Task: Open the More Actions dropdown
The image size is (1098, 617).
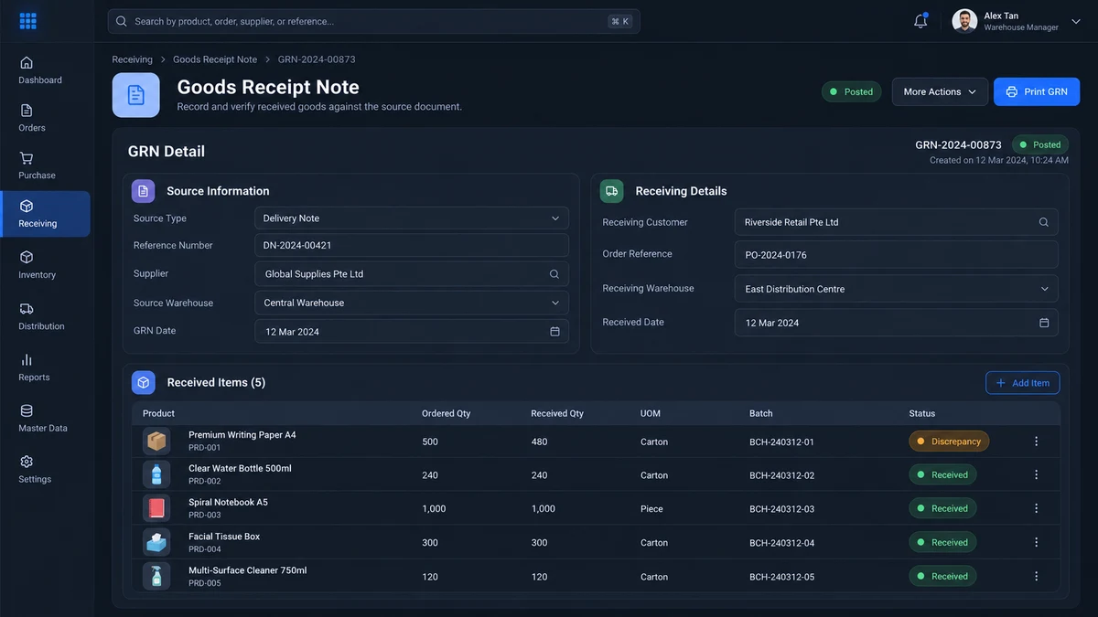Action: (x=940, y=91)
